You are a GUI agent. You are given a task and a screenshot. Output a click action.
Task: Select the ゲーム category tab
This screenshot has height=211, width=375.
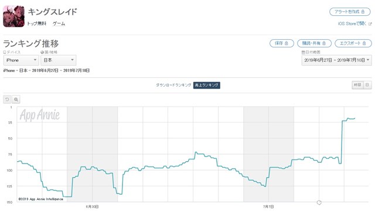click(59, 23)
